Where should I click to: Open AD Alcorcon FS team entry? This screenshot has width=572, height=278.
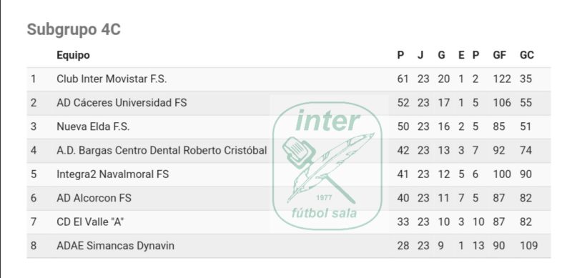[x=94, y=198]
